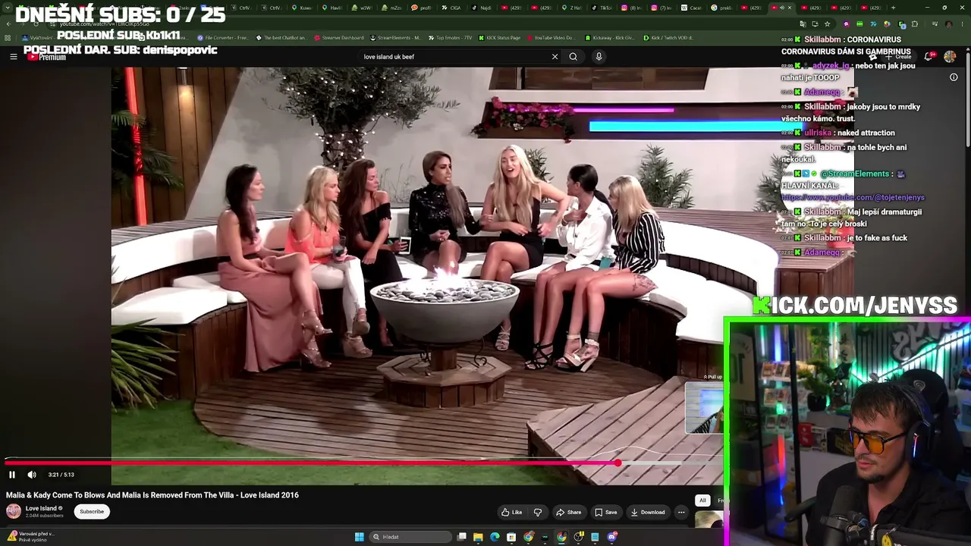This screenshot has width=971, height=546.
Task: Open the tojetenjenys YouTube link in chat
Action: [x=853, y=197]
